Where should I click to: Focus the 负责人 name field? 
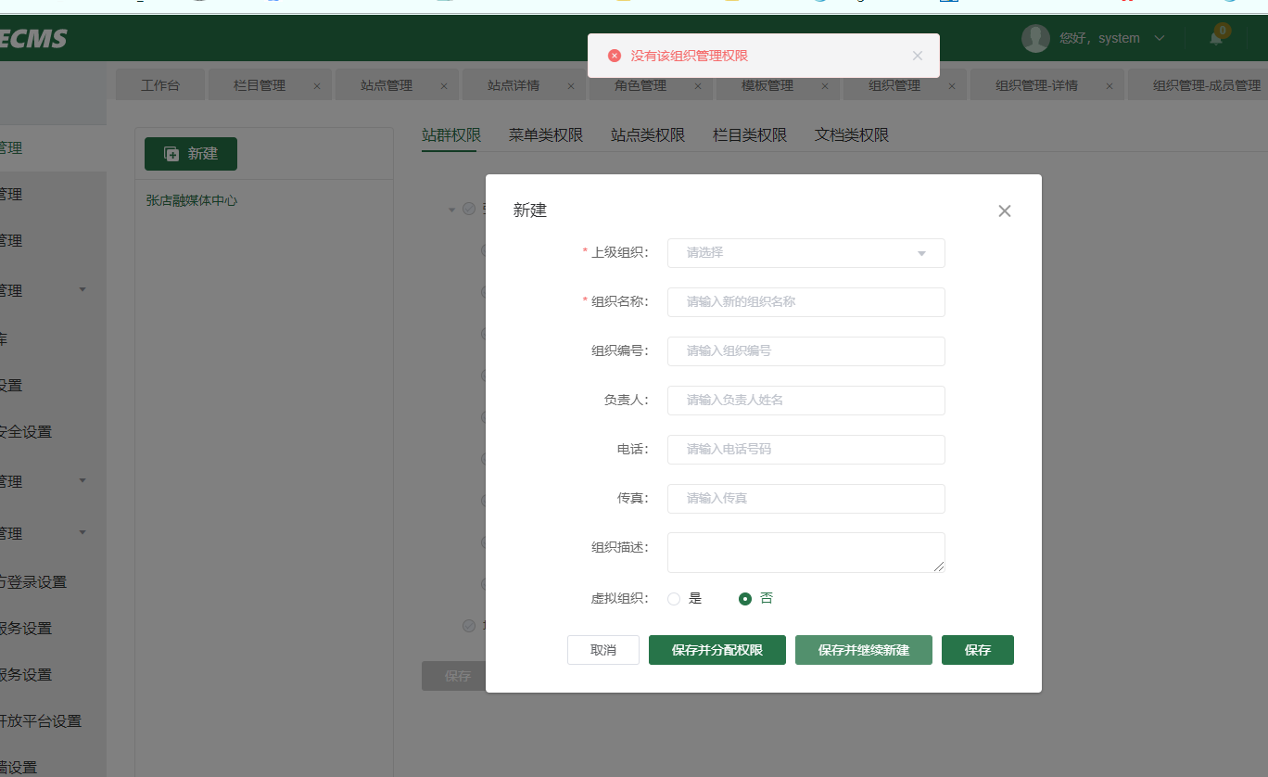(x=806, y=401)
